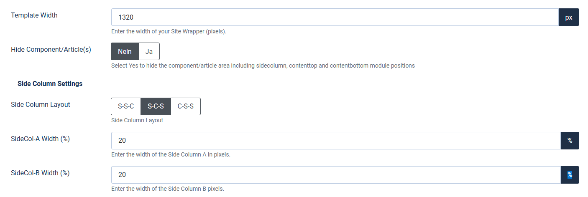Image resolution: width=588 pixels, height=197 pixels.
Task: Click the Side Column A help text
Action: pos(171,154)
